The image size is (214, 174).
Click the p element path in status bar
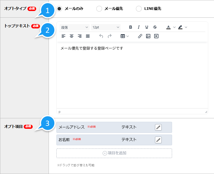60,112
